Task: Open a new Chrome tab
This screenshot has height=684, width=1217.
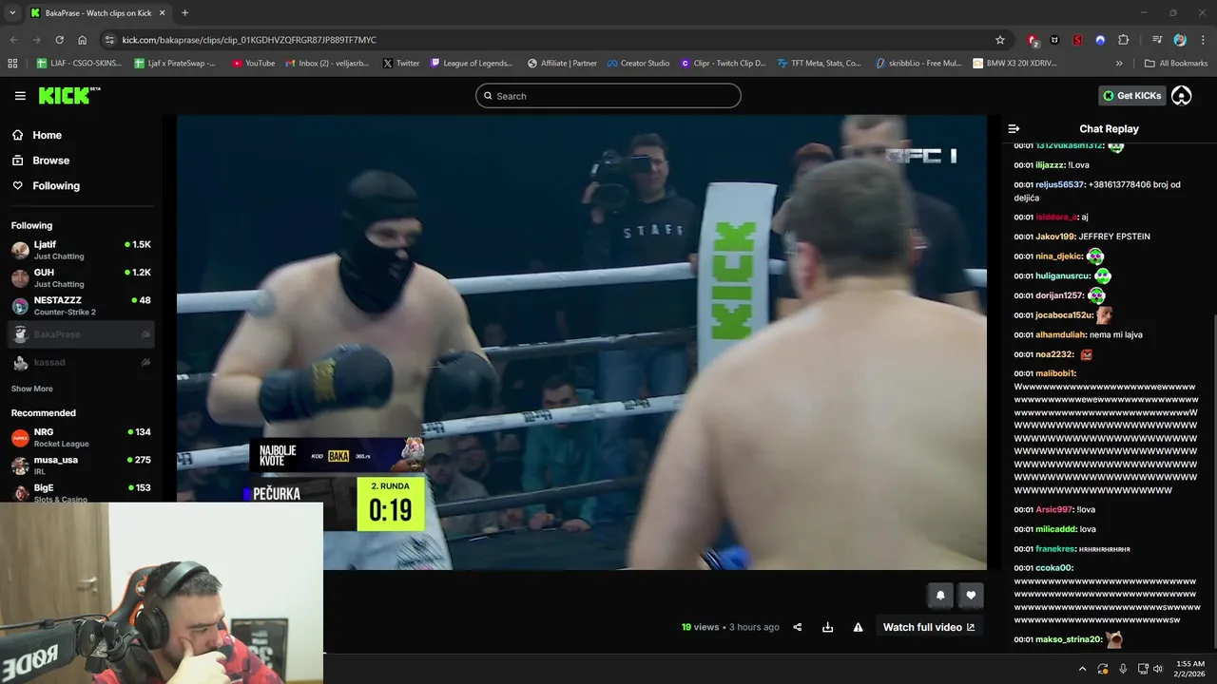Action: [x=184, y=13]
